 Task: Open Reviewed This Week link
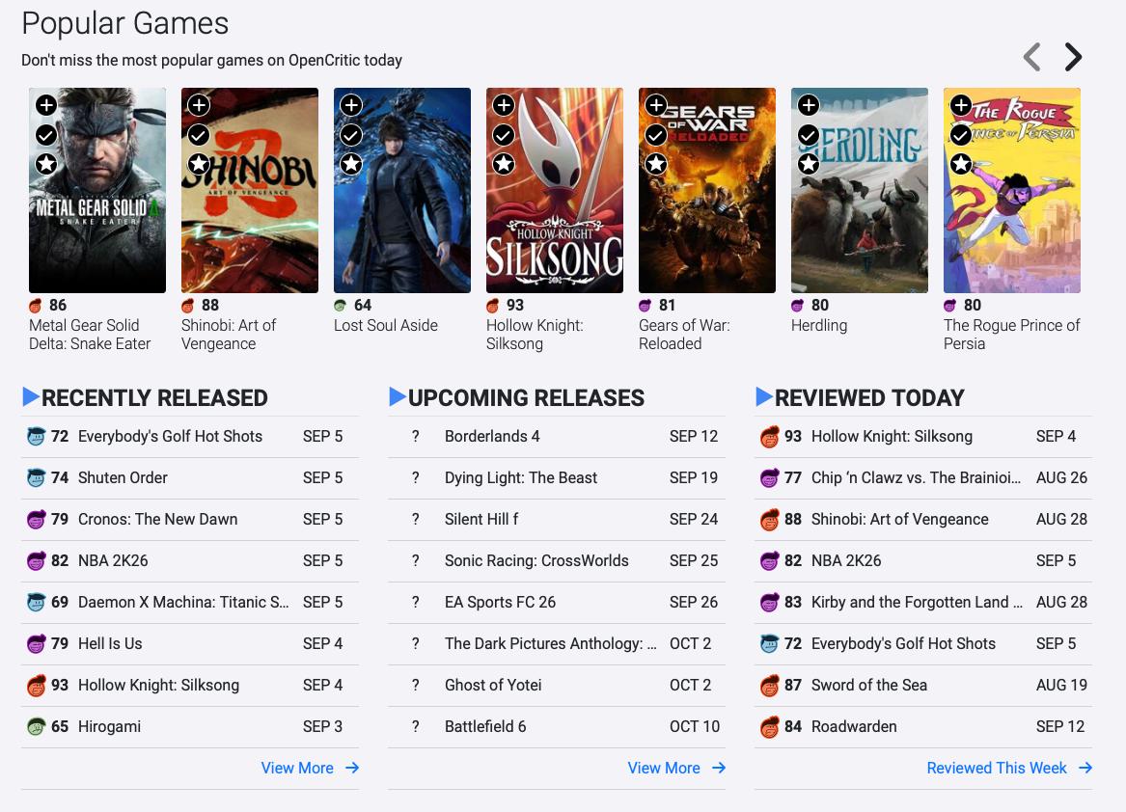point(1009,769)
